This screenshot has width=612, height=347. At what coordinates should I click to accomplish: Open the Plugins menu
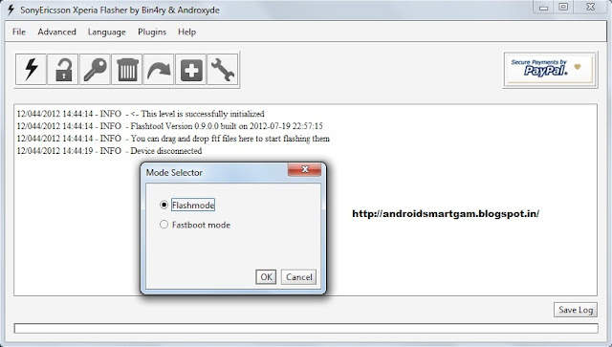[x=152, y=32]
